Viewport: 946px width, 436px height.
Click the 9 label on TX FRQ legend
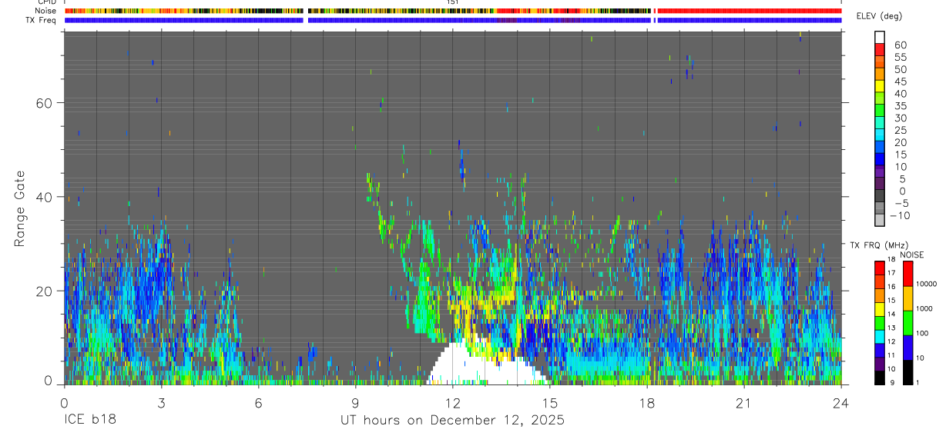[x=894, y=382]
